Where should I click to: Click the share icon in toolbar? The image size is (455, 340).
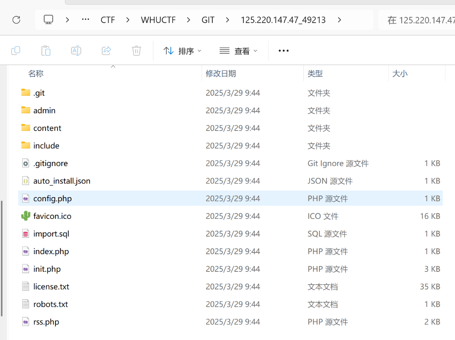106,51
